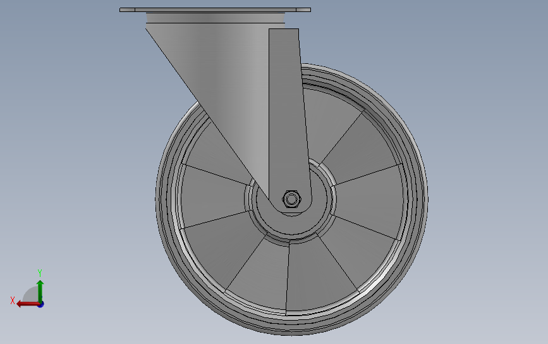Screen dimensions: 548x344
Task: Click the 'X' label on coordinate triad
Action: point(13,300)
